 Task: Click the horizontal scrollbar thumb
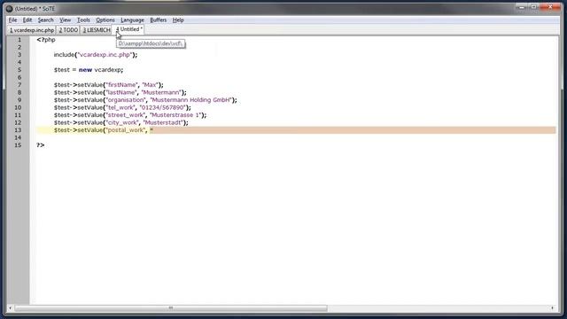click(x=171, y=307)
